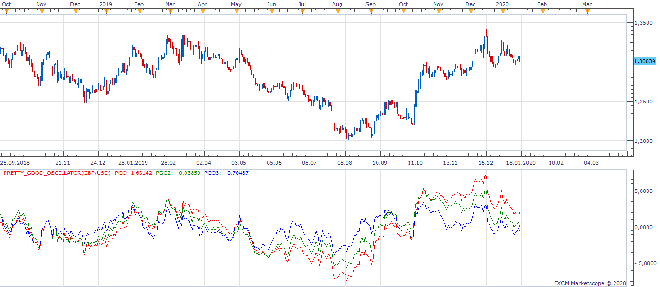
Task: Click the 08.07 date label
Action: 309,163
